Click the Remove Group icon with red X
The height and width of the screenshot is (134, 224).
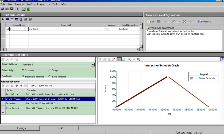[17, 19]
